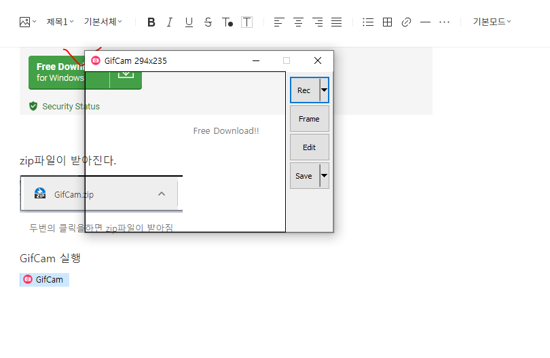550x358 pixels.
Task: Toggle bold formatting
Action: pos(151,22)
